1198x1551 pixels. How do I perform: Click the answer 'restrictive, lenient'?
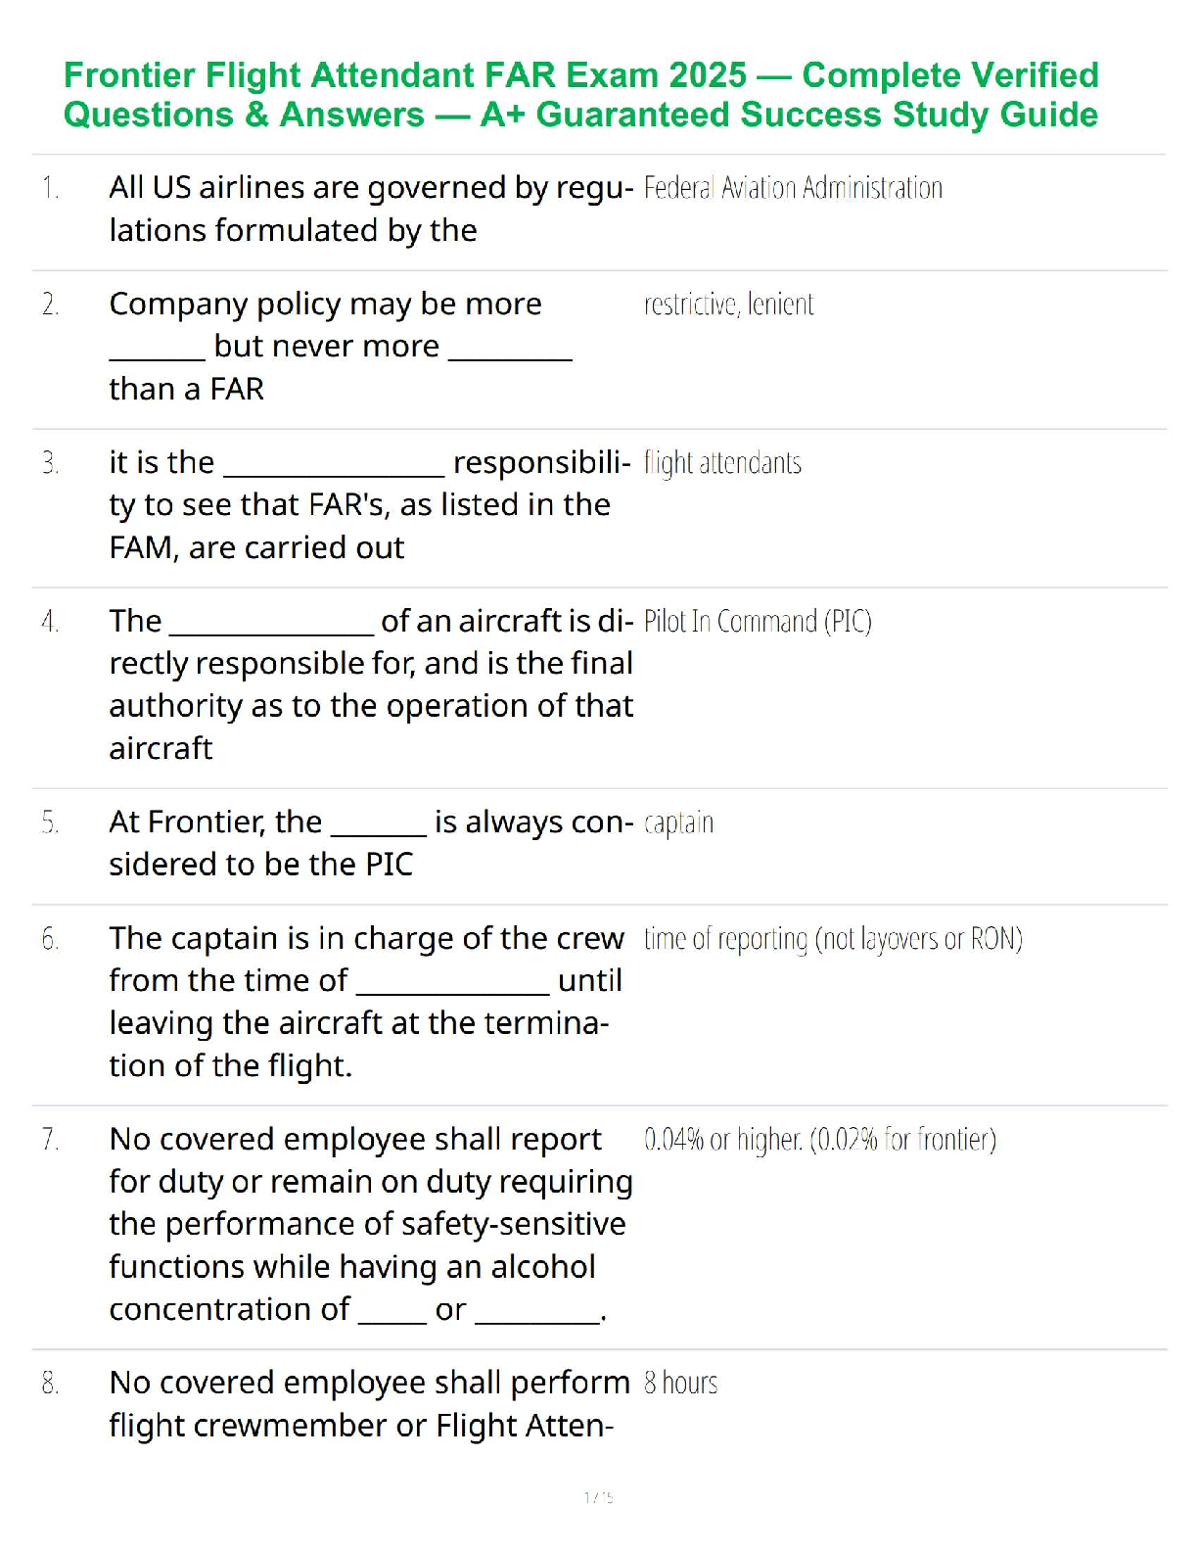pos(728,305)
